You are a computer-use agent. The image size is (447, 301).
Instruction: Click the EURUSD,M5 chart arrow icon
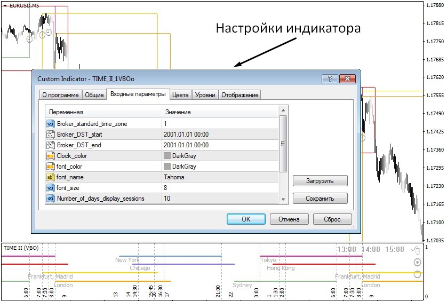pos(5,5)
